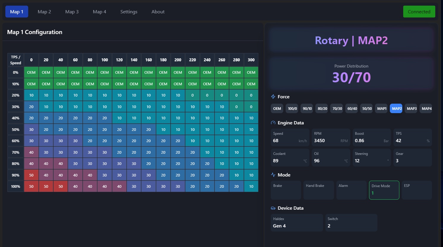The width and height of the screenshot is (443, 247).
Task: Select the cell at 80% TPS, speed 40
Action: [61, 164]
